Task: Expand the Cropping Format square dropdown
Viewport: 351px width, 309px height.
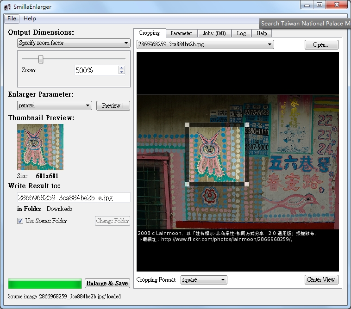Action: click(204, 280)
